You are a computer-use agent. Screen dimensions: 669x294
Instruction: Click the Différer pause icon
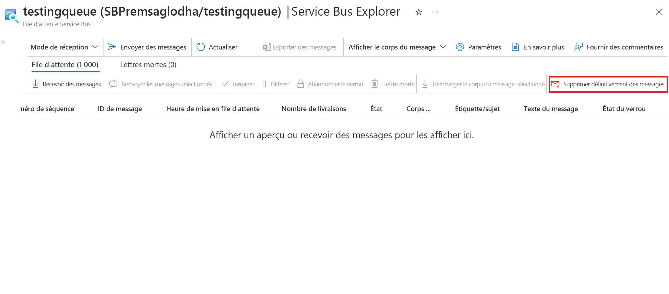pyautogui.click(x=264, y=84)
